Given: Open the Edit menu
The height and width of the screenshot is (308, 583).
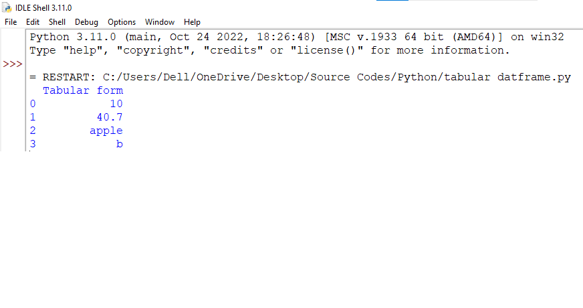Looking at the screenshot, I should (x=33, y=22).
